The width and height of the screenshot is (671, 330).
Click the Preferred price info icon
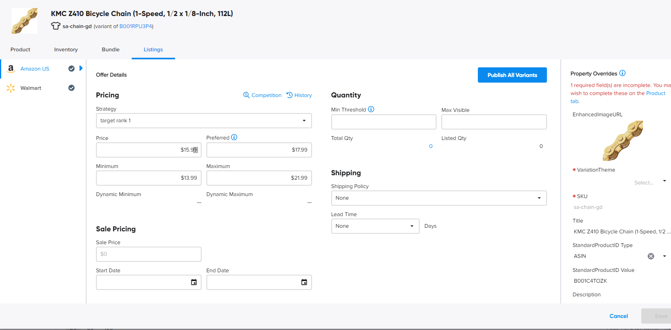tap(234, 137)
